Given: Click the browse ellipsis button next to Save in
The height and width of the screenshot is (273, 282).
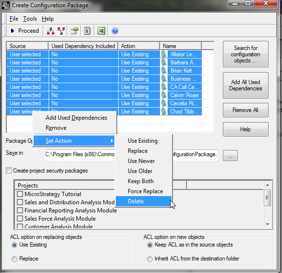Looking at the screenshot, I should point(230,156).
